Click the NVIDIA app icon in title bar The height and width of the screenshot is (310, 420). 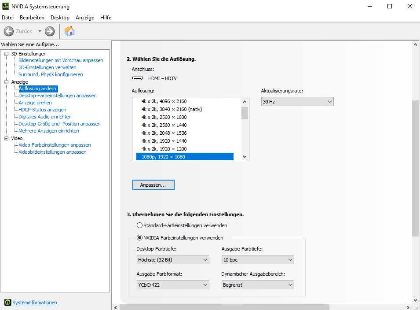coord(5,6)
